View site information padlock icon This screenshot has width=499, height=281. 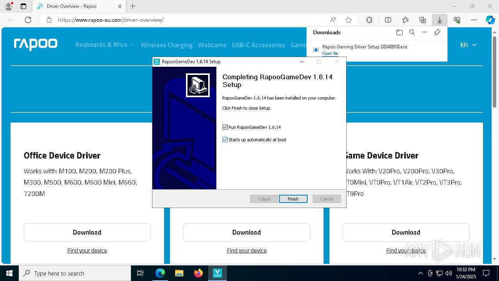49,20
